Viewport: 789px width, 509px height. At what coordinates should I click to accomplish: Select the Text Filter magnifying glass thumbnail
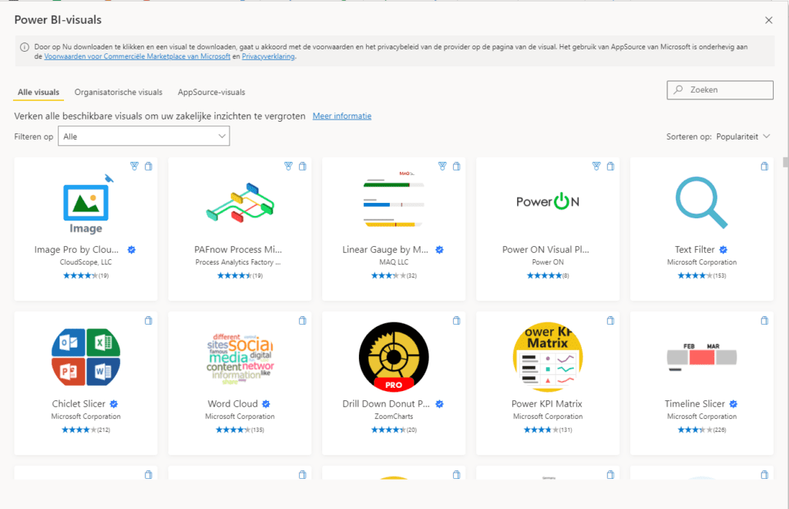(x=701, y=202)
